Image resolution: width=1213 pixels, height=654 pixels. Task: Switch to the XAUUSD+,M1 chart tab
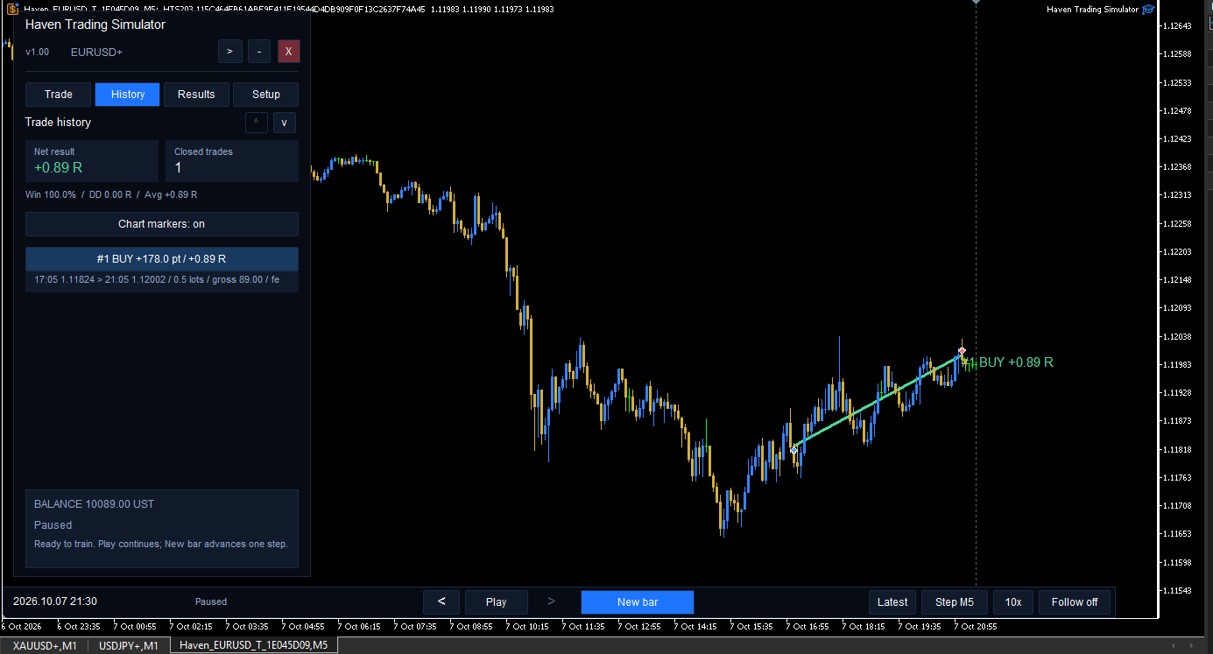[45, 646]
